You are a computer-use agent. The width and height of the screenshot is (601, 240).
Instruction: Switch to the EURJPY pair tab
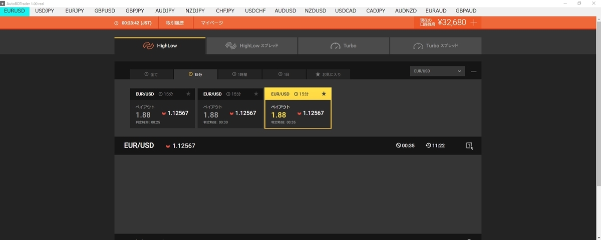pos(75,10)
